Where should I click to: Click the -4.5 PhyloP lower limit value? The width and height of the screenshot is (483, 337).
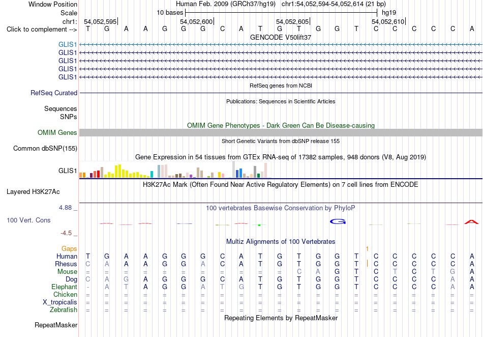click(x=66, y=233)
